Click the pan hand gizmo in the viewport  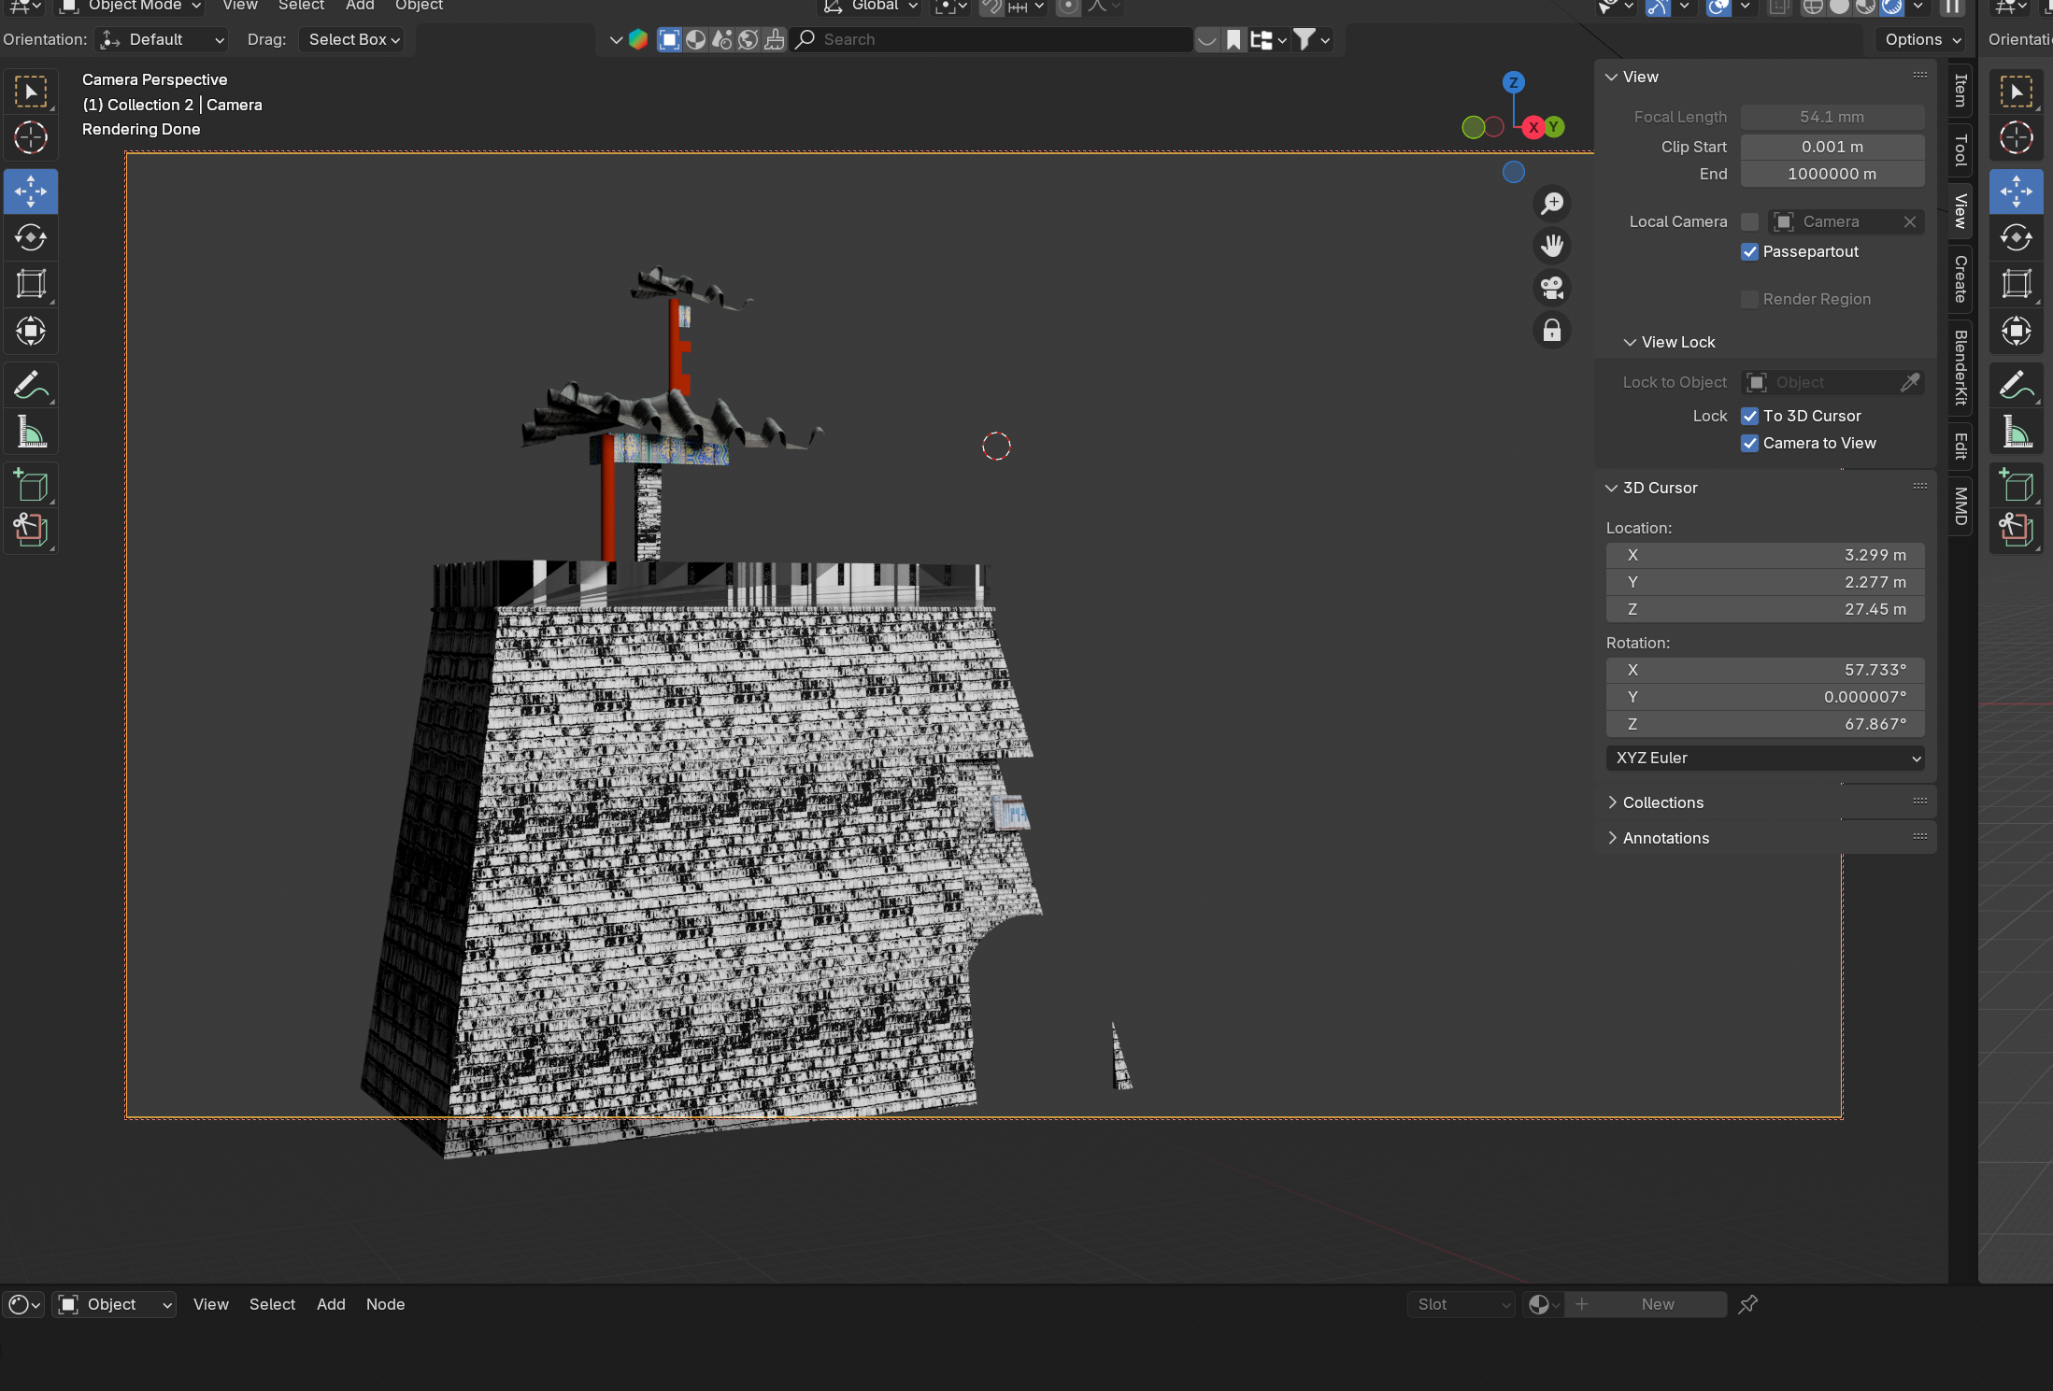[x=1552, y=245]
